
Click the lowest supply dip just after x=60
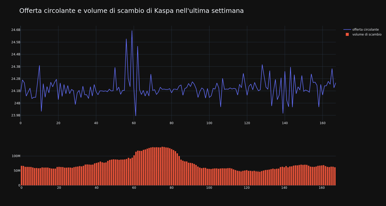pyautogui.click(x=136, y=116)
